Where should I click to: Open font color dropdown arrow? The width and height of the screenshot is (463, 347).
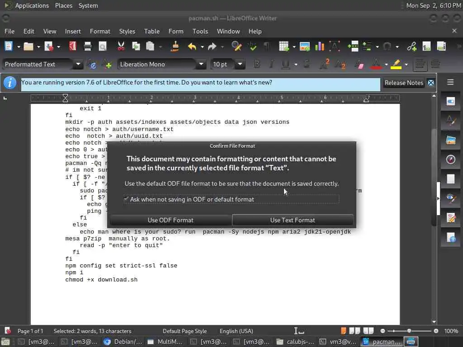[x=386, y=64]
